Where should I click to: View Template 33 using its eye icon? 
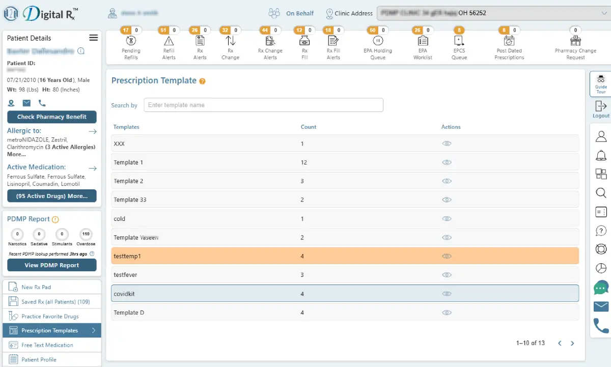click(447, 200)
